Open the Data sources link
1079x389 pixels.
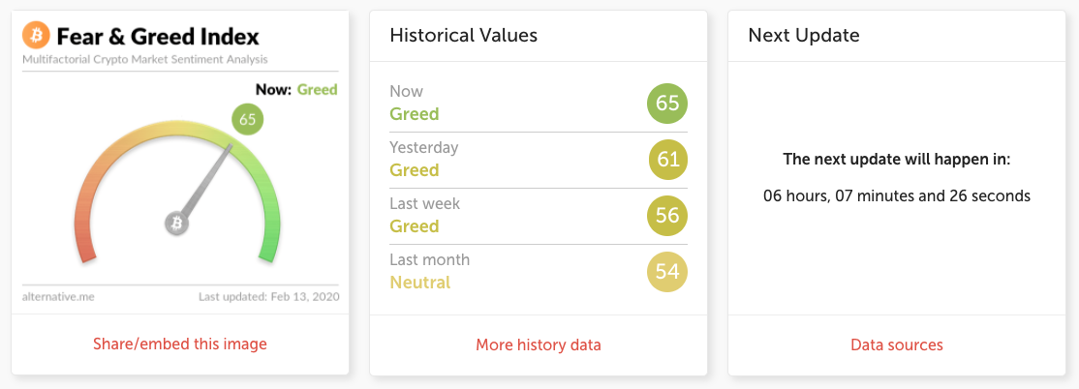click(x=897, y=344)
